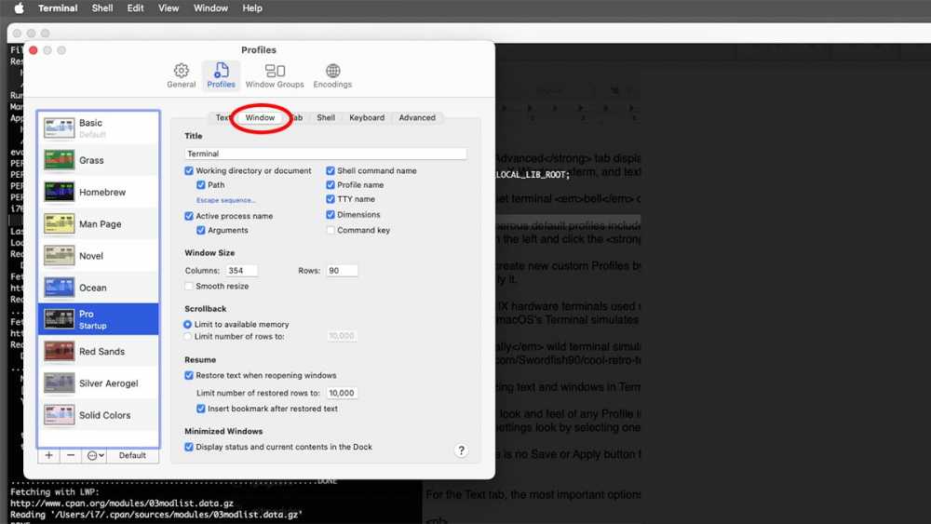The height and width of the screenshot is (524, 931).
Task: Select the Profiles toolbar icon
Action: pyautogui.click(x=221, y=76)
